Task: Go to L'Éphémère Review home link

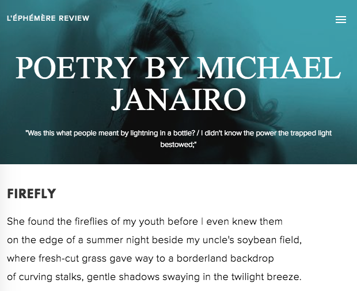Action: click(48, 18)
